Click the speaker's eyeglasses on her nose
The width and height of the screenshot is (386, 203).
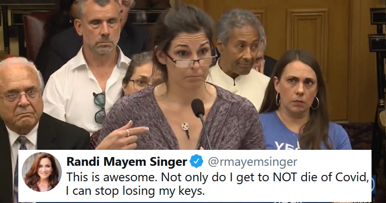pos(190,61)
